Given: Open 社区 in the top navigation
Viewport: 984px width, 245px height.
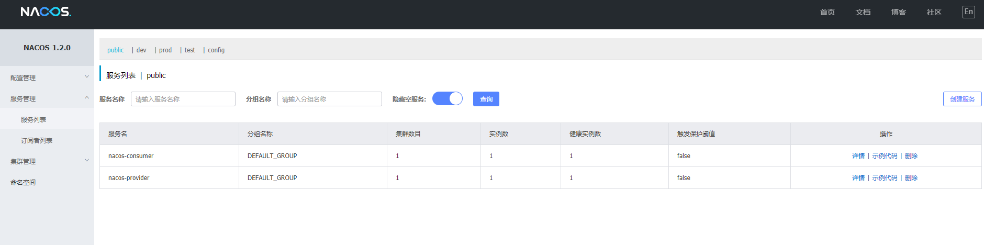Looking at the screenshot, I should coord(934,12).
